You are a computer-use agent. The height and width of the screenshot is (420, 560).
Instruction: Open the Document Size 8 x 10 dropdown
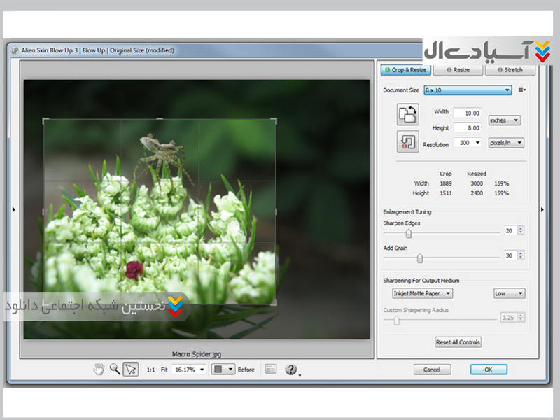468,90
